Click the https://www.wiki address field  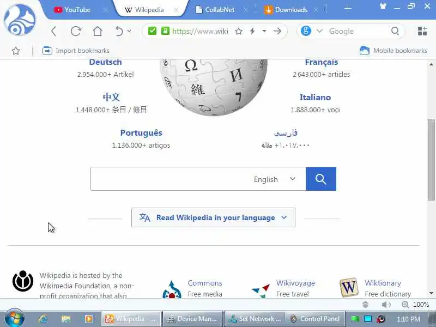point(200,31)
